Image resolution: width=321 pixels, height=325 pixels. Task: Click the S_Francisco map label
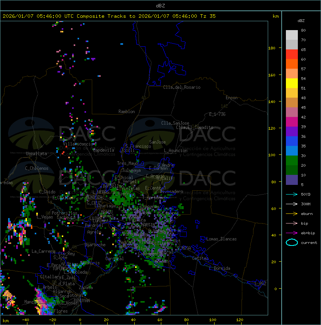[x=138, y=146]
